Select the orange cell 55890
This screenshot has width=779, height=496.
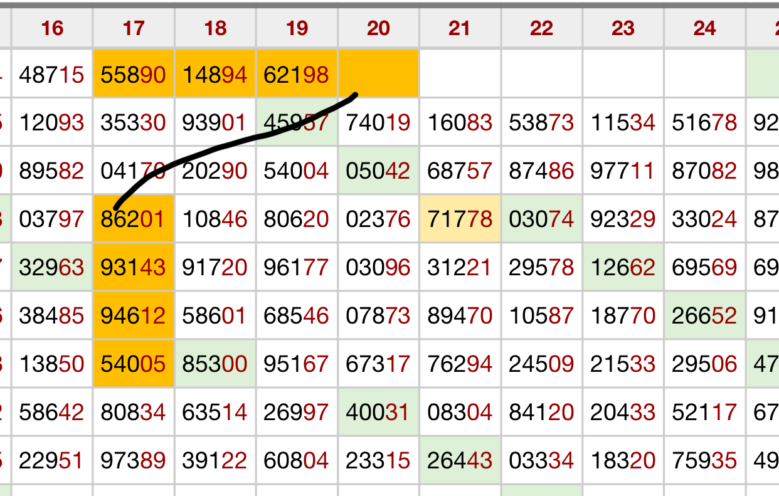pos(134,75)
